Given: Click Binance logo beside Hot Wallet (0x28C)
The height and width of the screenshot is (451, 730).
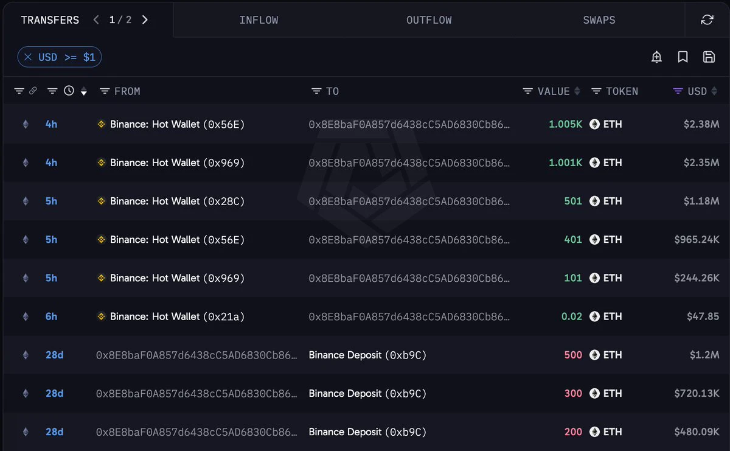Looking at the screenshot, I should point(102,201).
